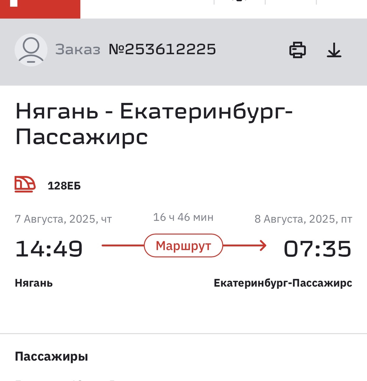Select train number 128ЕБ
Screen dimensions: 367x381
[x=64, y=186]
